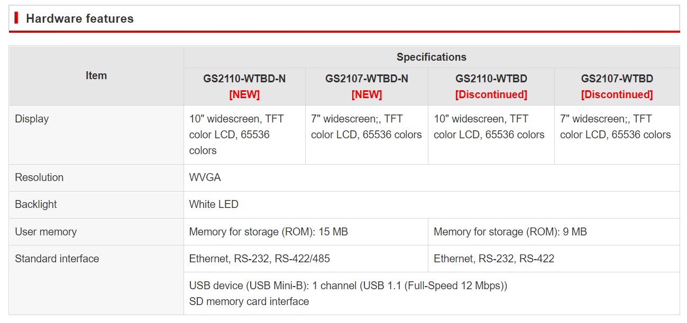Click the GS2107-WTBD-N column header
The image size is (687, 323).
tap(367, 87)
